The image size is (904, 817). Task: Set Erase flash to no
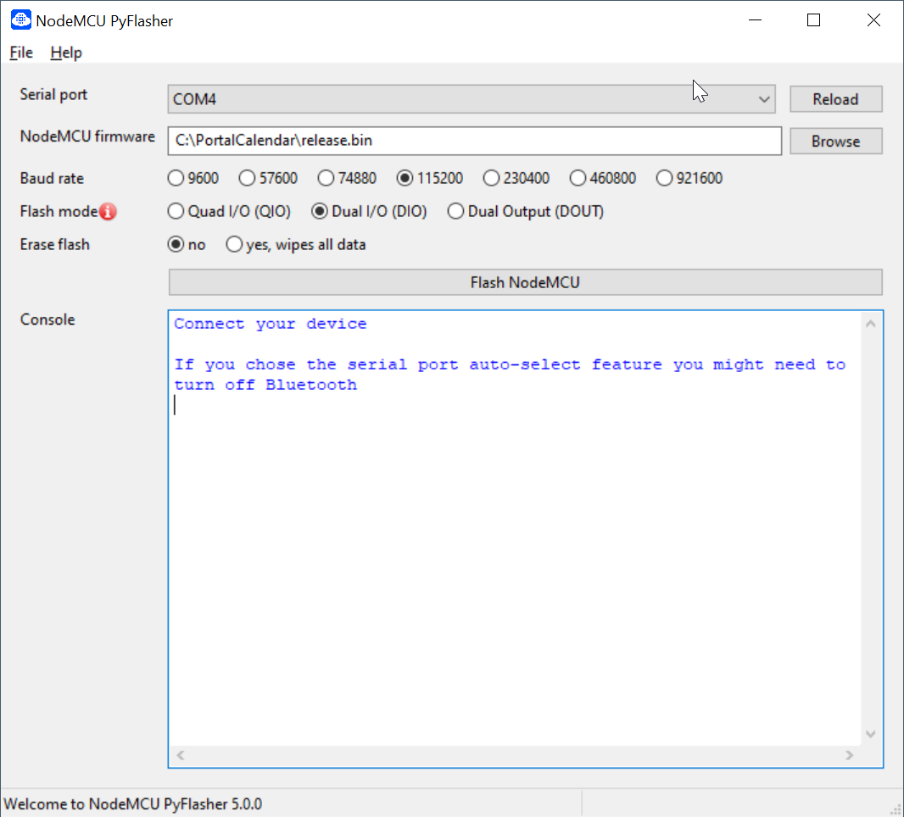[187, 244]
